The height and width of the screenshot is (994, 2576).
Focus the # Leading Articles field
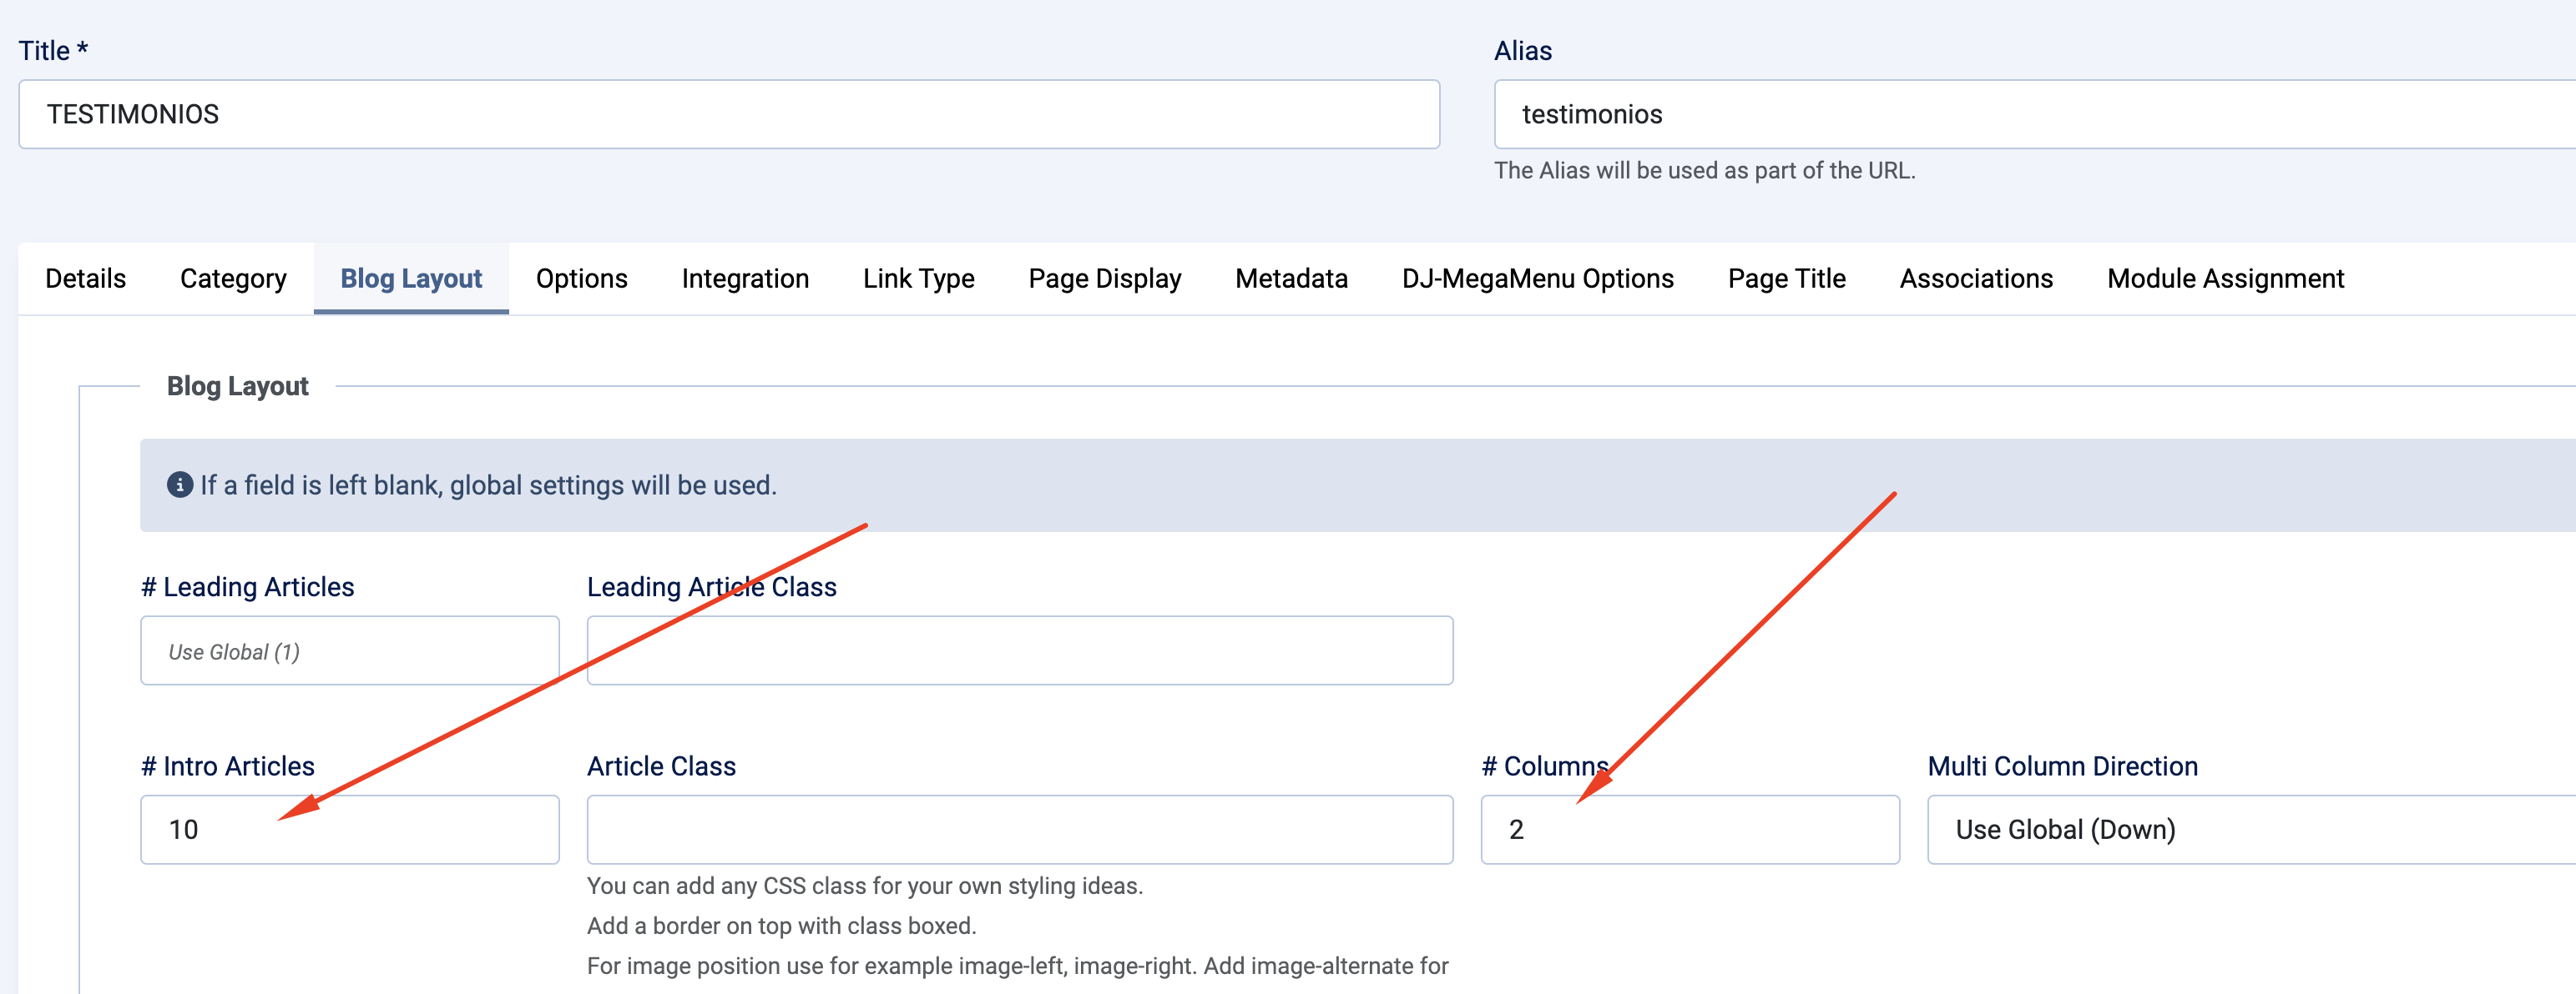point(348,650)
